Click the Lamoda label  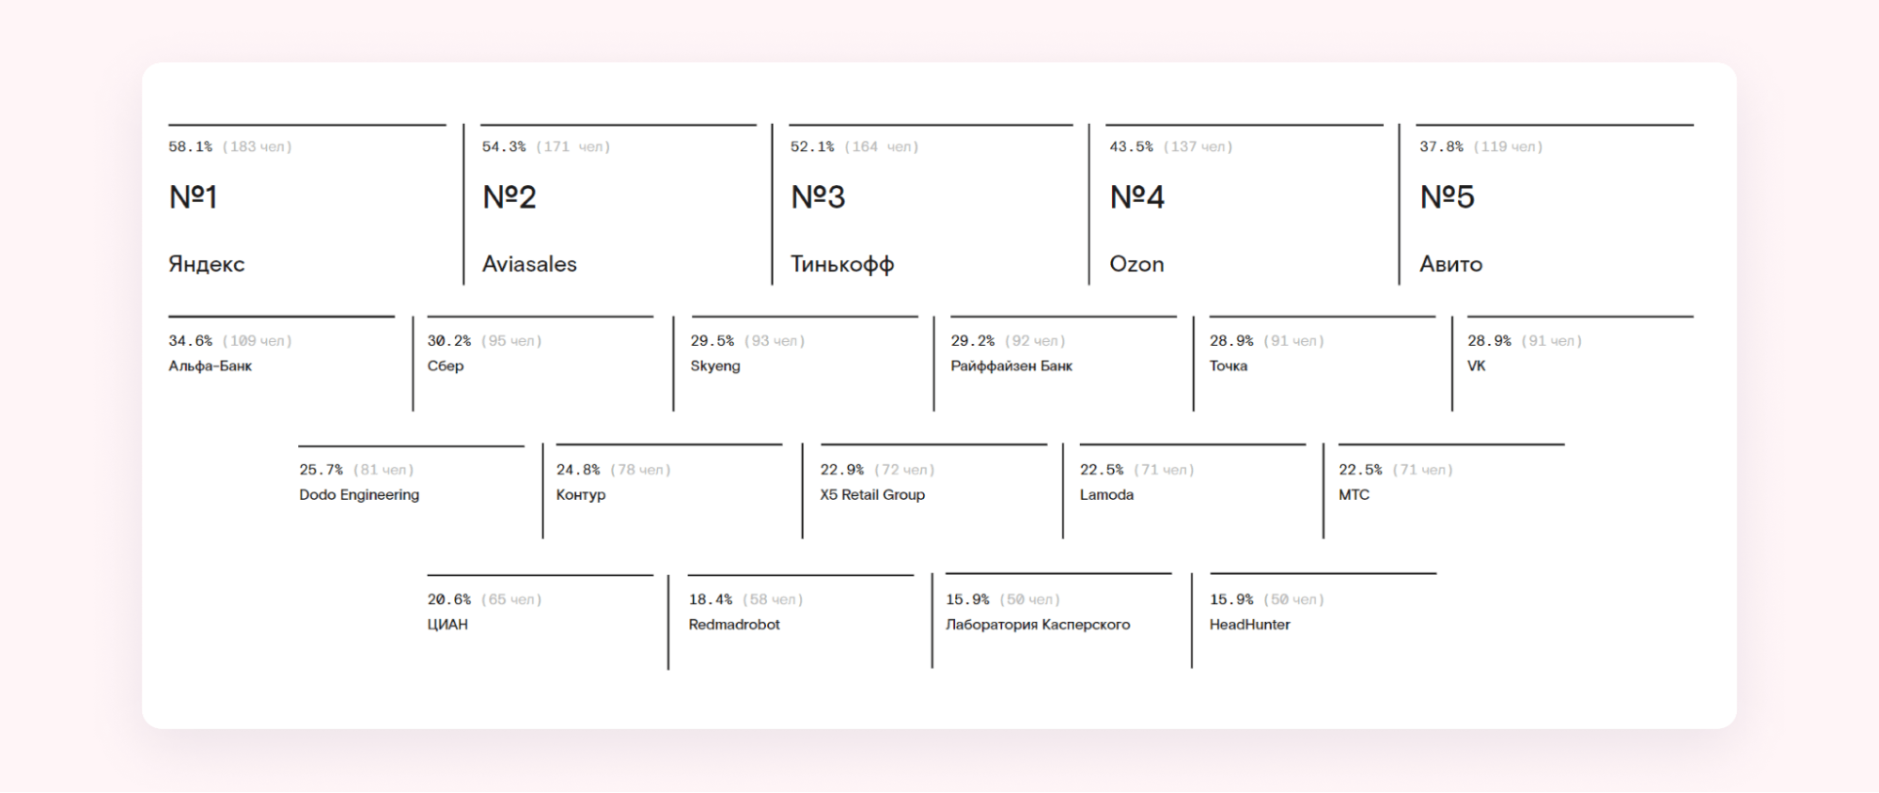1106,495
